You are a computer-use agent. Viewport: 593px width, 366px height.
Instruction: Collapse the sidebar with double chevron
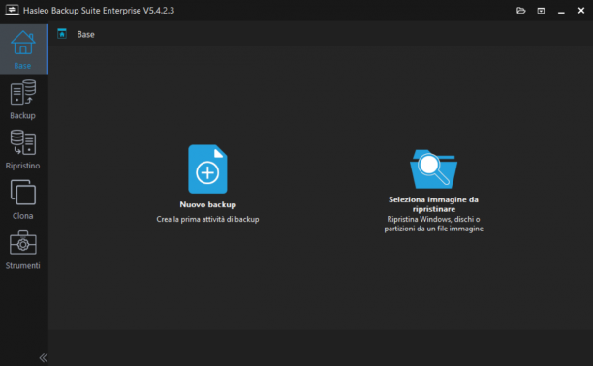[x=43, y=357]
